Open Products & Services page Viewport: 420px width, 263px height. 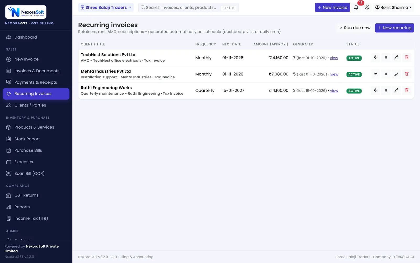pyautogui.click(x=36, y=127)
